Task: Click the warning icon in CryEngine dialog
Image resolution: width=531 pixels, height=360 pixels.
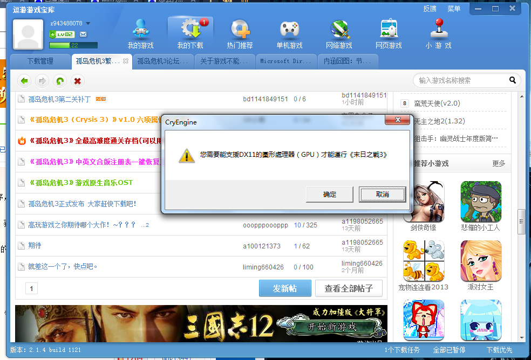Action: tap(187, 156)
